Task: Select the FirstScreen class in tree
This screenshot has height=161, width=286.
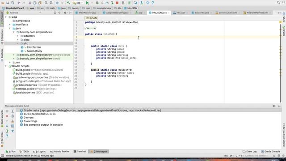Action: (34, 47)
